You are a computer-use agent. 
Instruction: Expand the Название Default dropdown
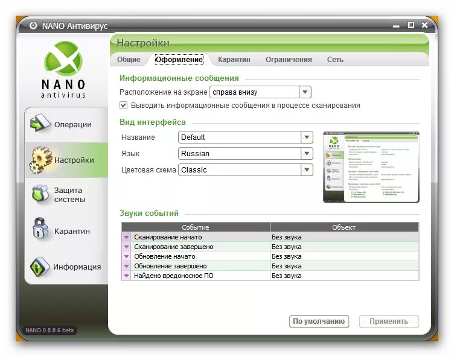pos(307,137)
